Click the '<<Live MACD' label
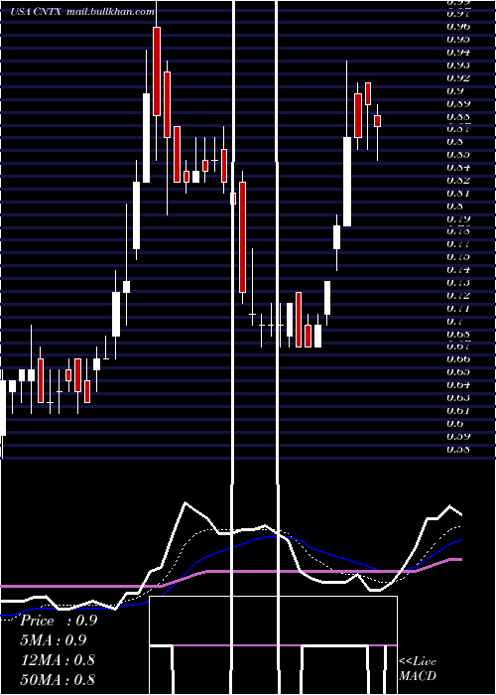 418,669
